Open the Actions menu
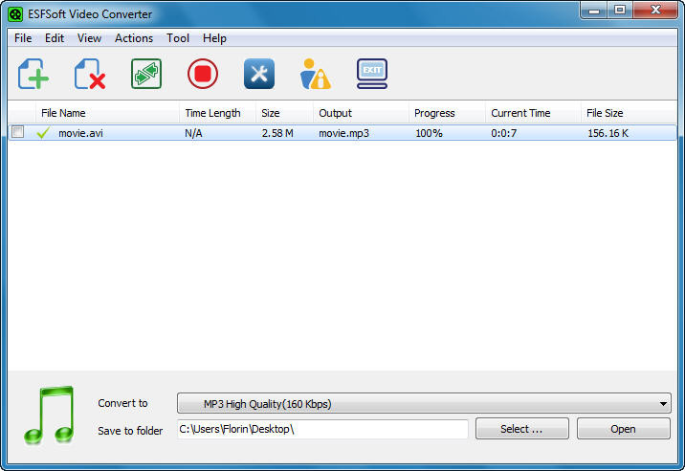This screenshot has width=685, height=471. [134, 38]
